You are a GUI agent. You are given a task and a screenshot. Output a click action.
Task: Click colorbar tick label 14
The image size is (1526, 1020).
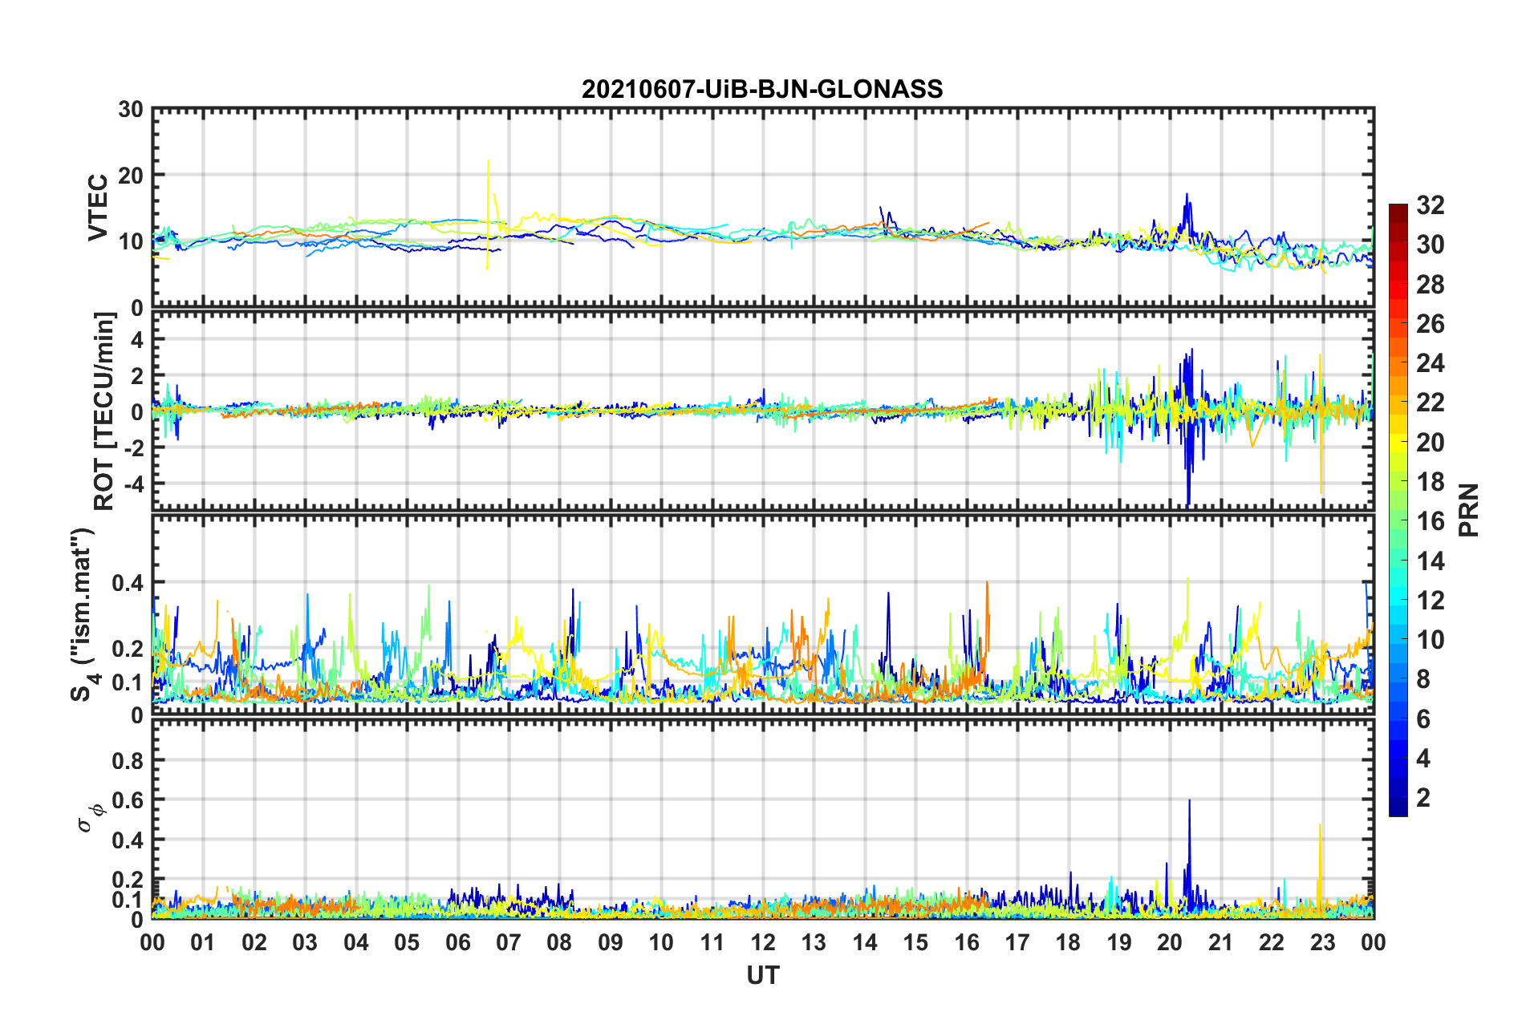[1431, 561]
